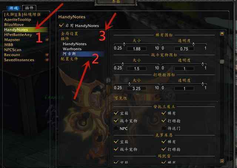The width and height of the screenshot is (237, 168).
Task: Open 全局设置 in the HandyNotes tree
Action: 69,34
